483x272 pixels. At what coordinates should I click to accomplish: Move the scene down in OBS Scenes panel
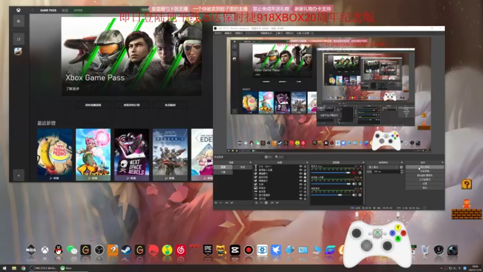232,203
